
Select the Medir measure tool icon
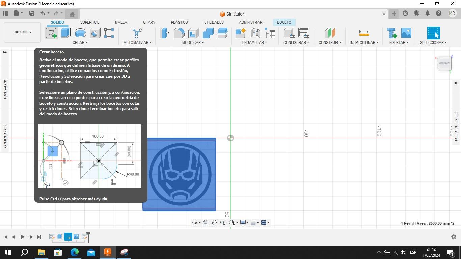(x=364, y=33)
